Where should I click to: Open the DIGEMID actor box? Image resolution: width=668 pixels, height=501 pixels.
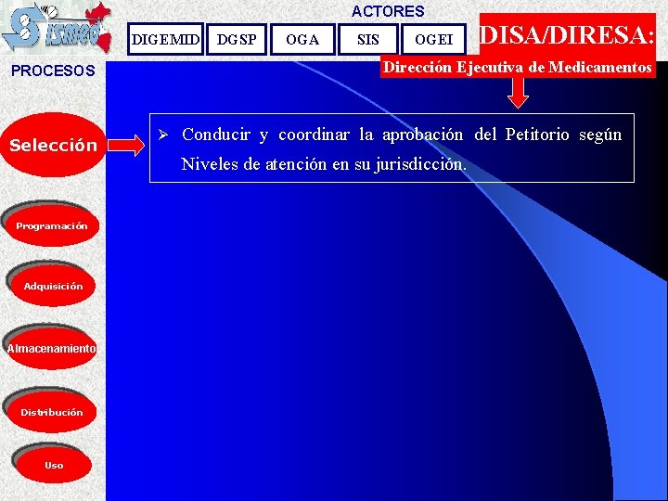[165, 39]
